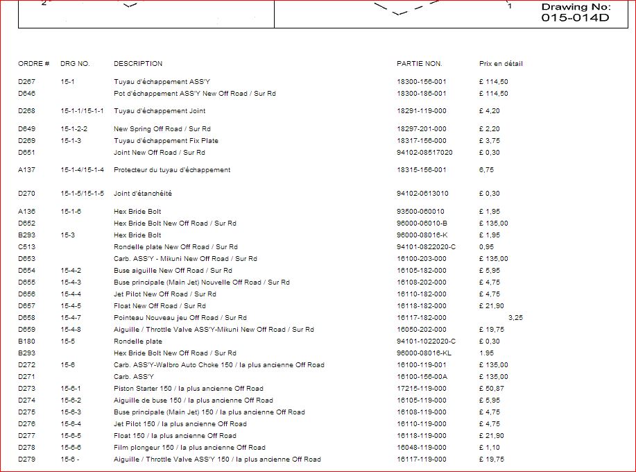Image resolution: width=636 pixels, height=472 pixels.
Task: Click the Drawing No 015-014D label
Action: click(575, 12)
